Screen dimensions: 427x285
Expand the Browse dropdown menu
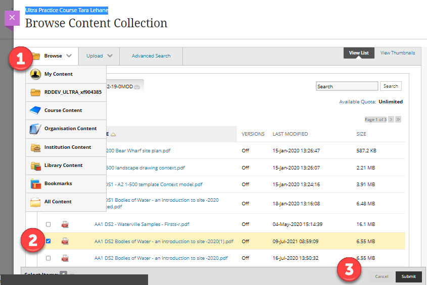(x=58, y=56)
